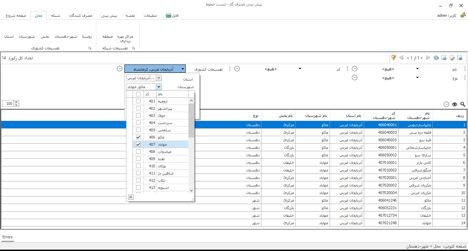468x251 pixels.
Task: Click the delete record icon
Action: [x=444, y=58]
